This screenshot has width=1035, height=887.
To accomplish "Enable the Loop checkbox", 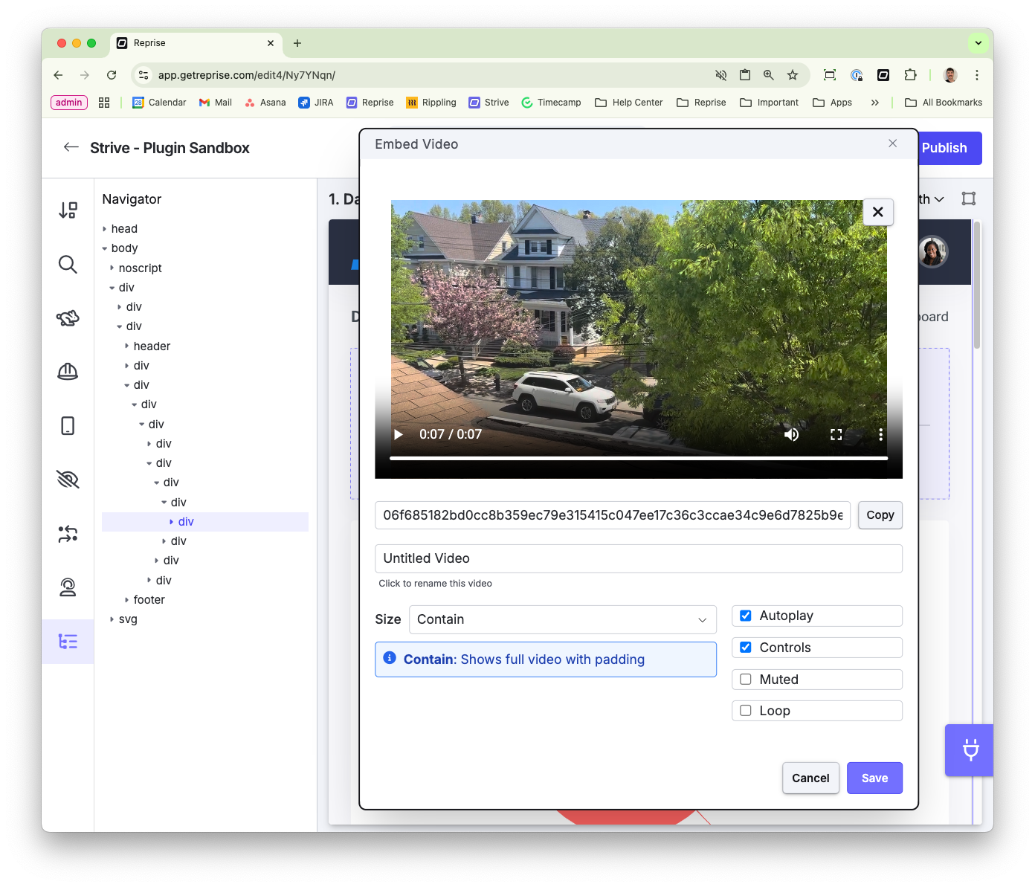I will click(746, 711).
